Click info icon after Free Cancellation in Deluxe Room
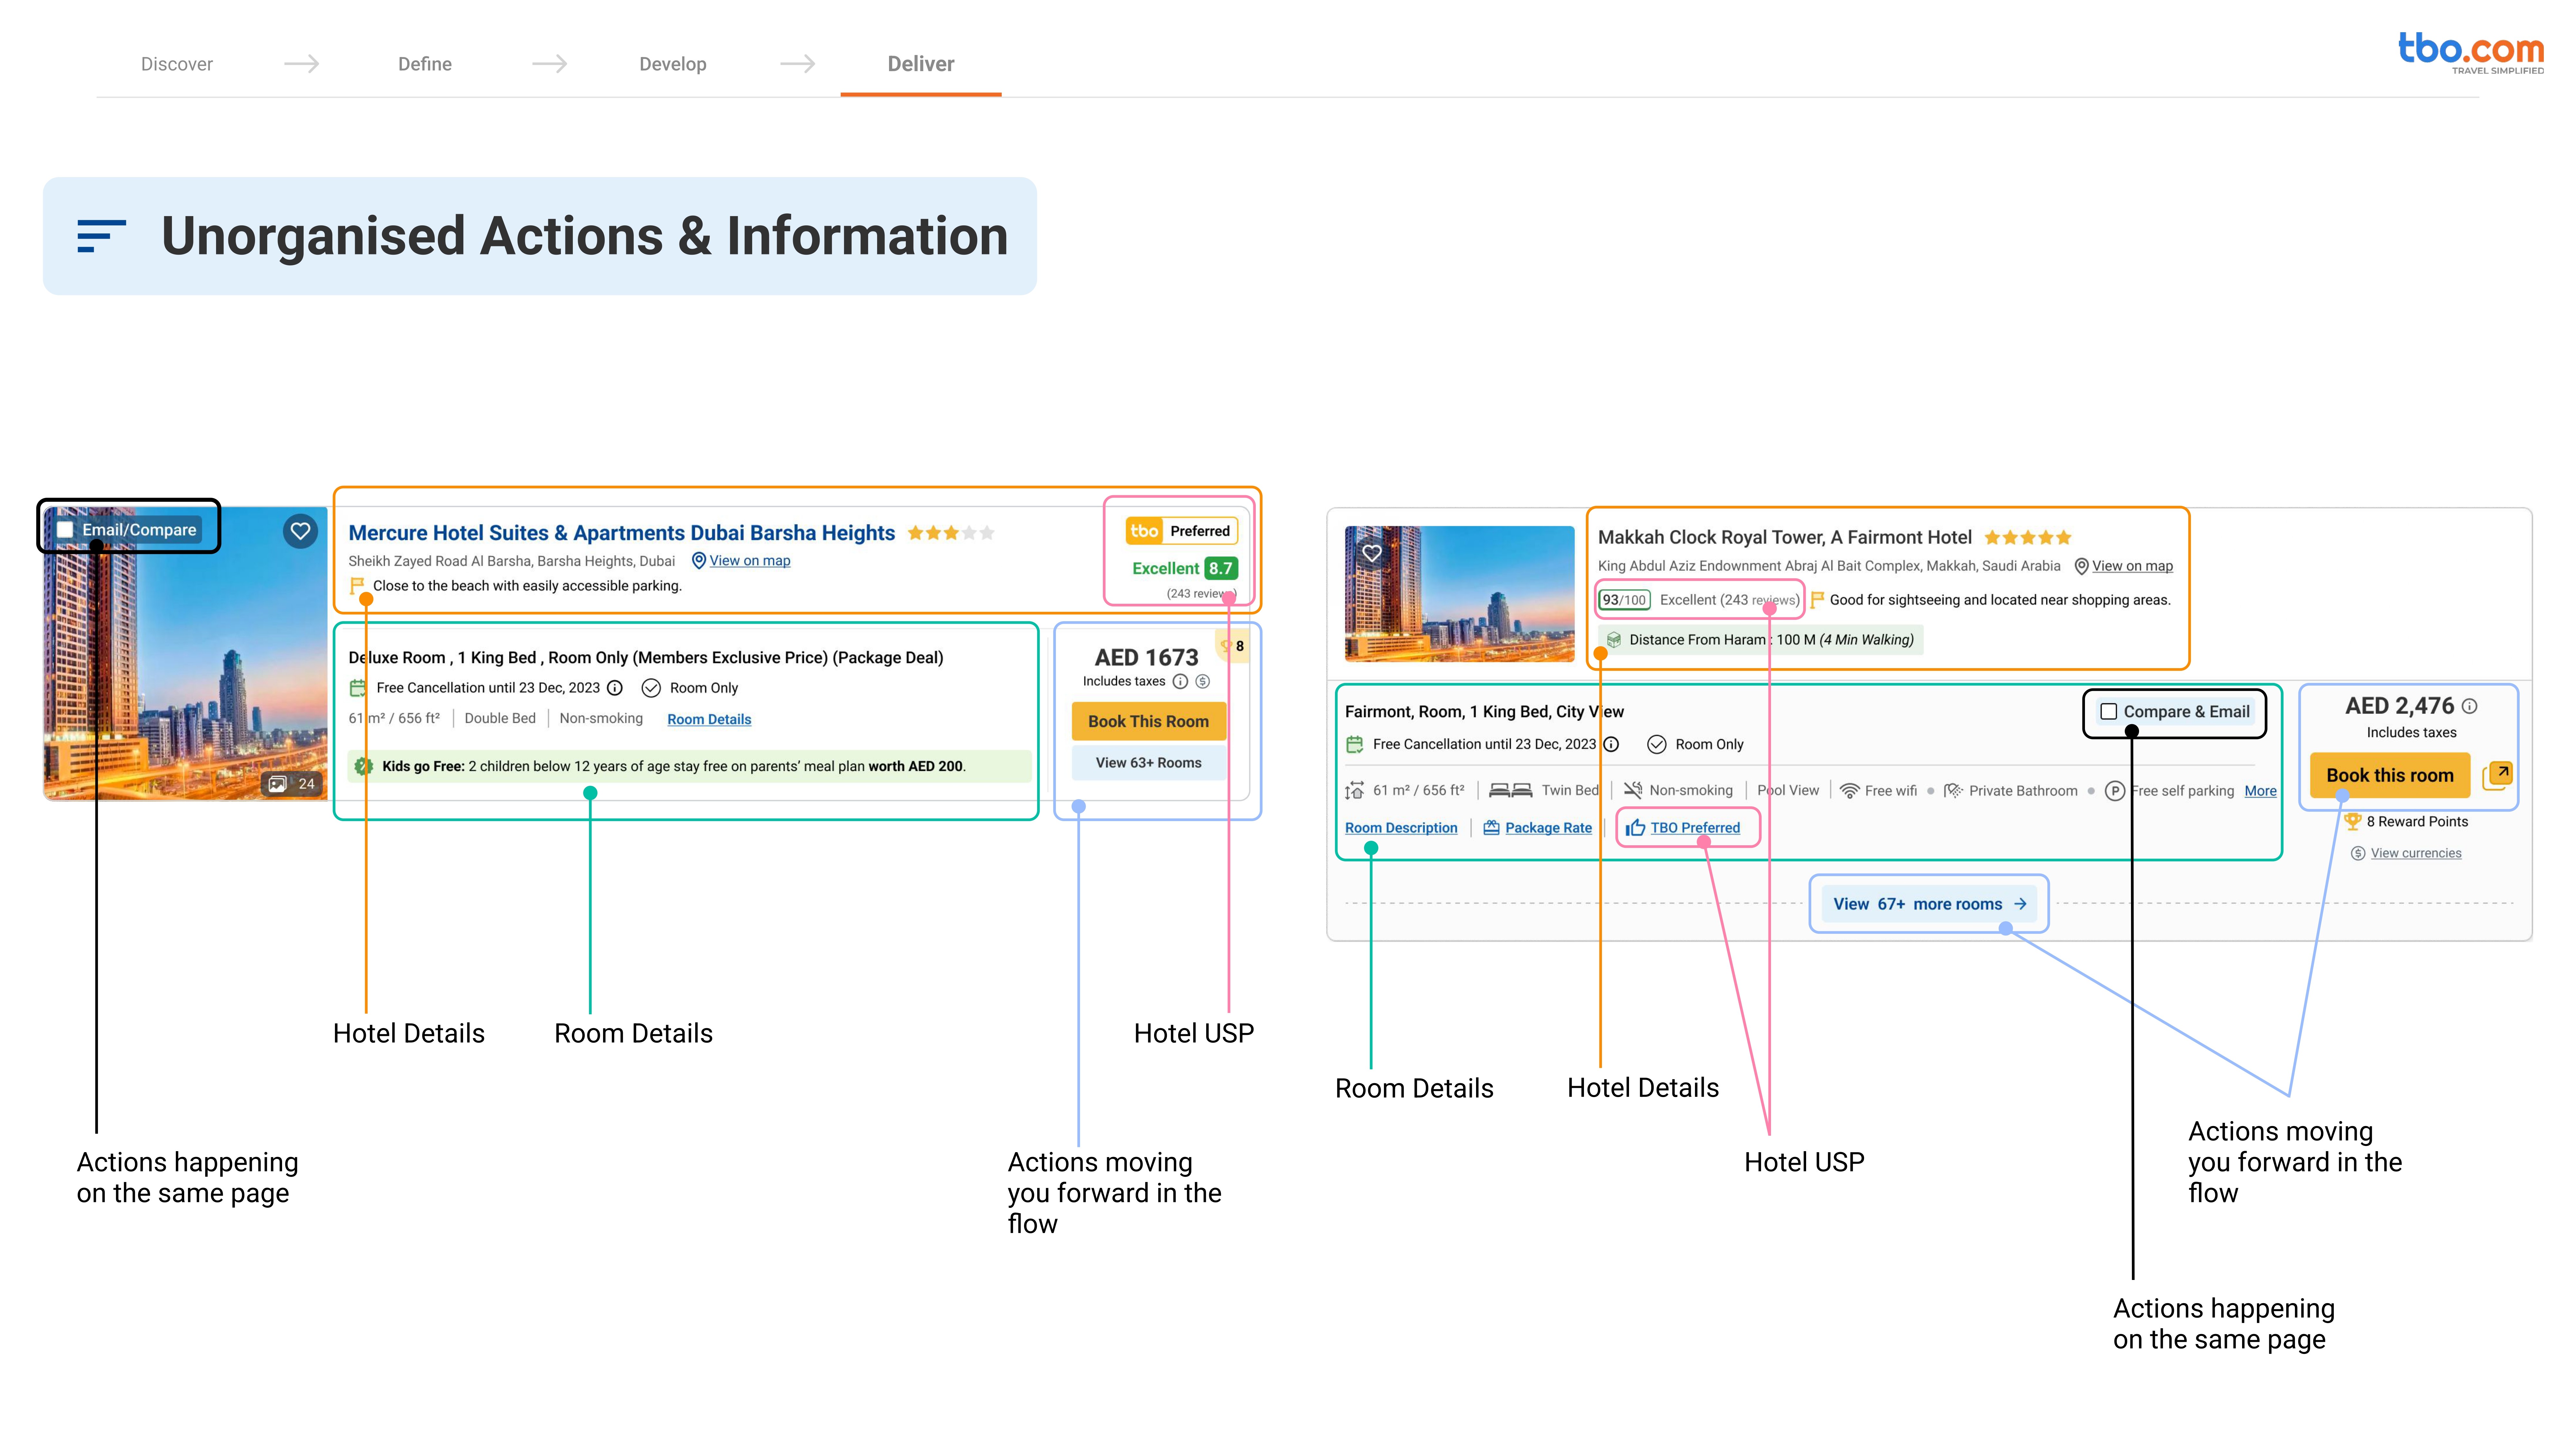 [615, 688]
